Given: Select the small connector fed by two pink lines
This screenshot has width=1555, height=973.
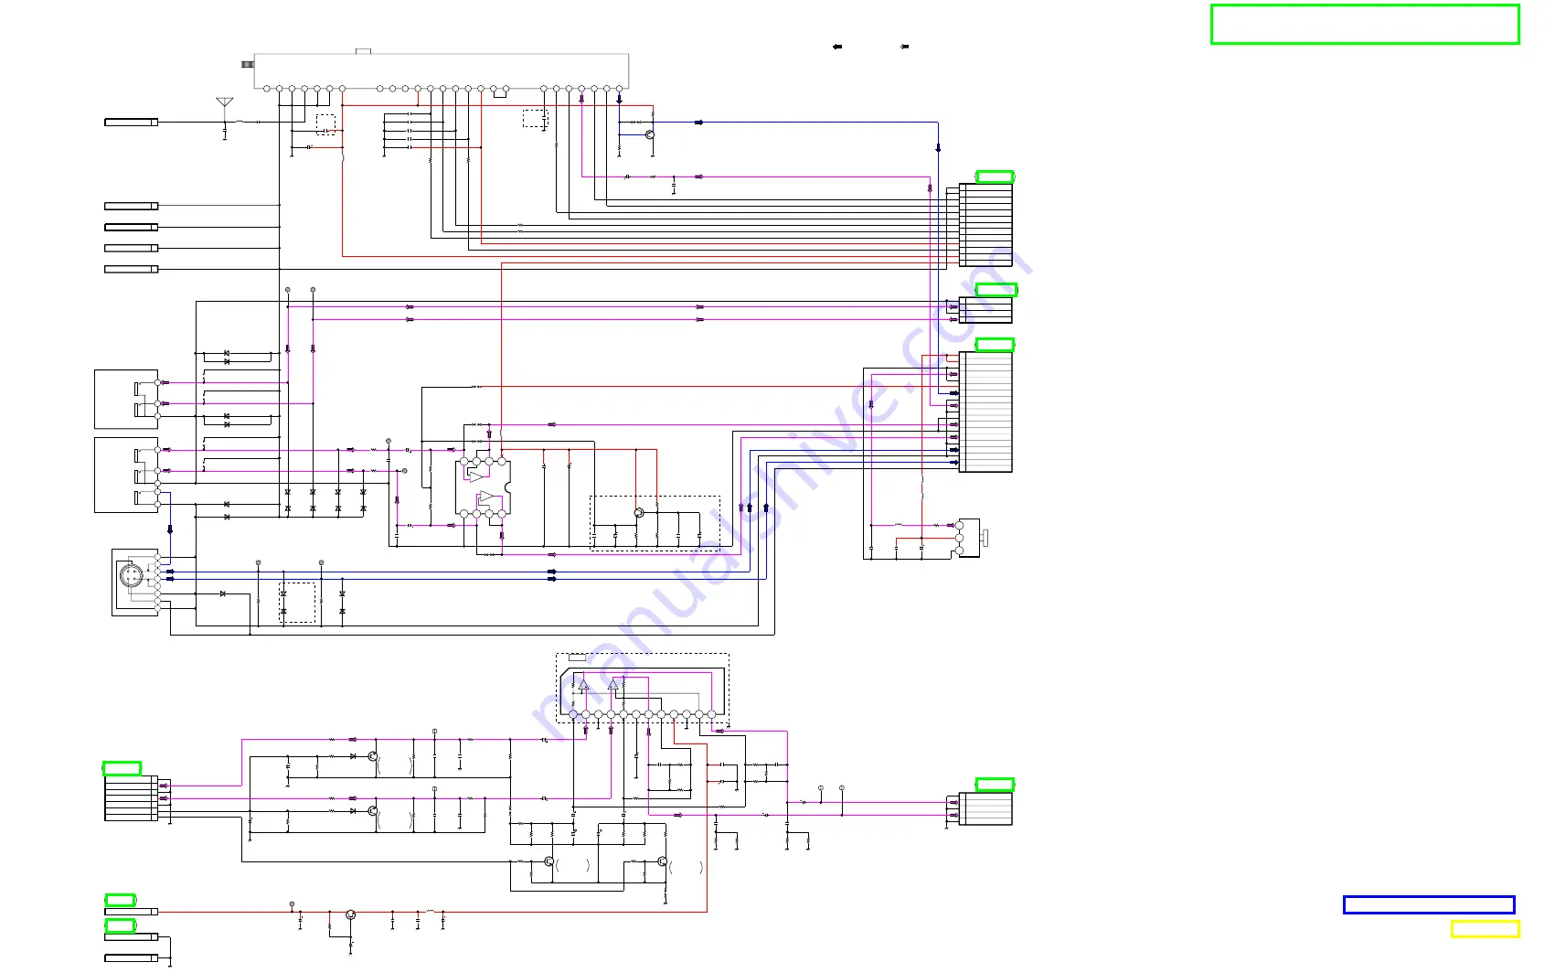Looking at the screenshot, I should [985, 310].
